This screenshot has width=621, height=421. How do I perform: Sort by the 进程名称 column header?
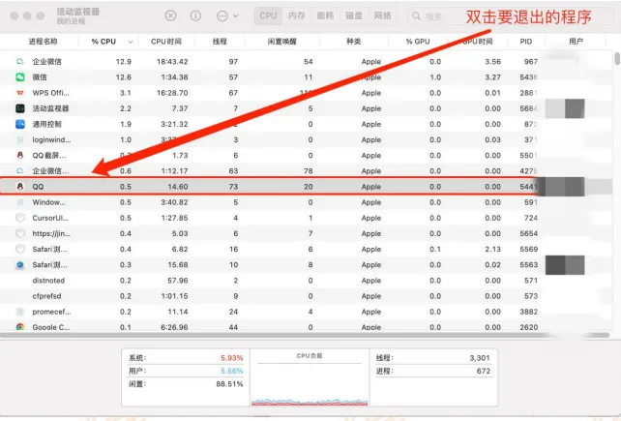44,42
